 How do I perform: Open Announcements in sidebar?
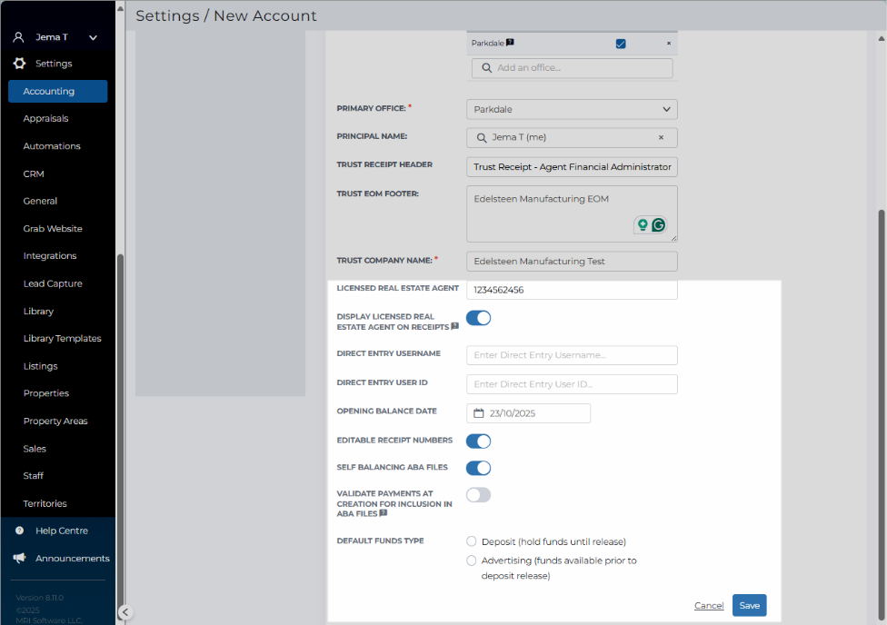pos(73,559)
